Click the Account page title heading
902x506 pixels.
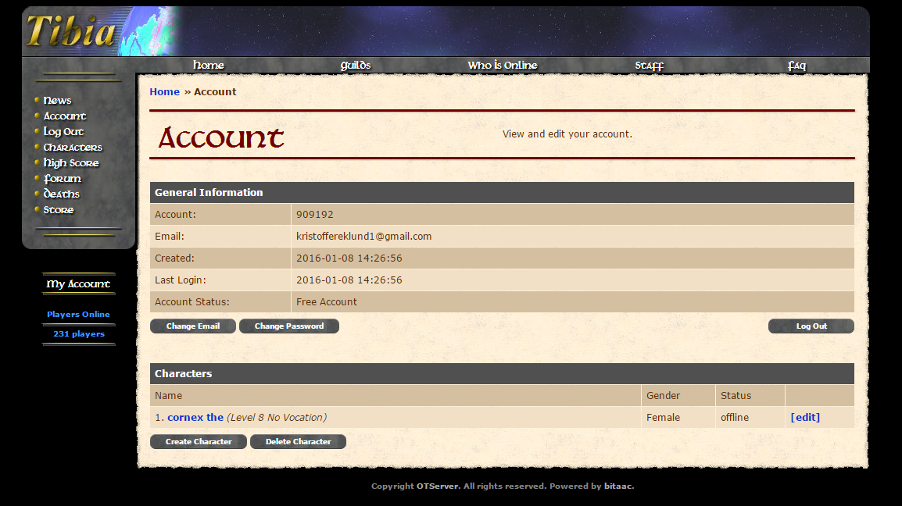[221, 137]
